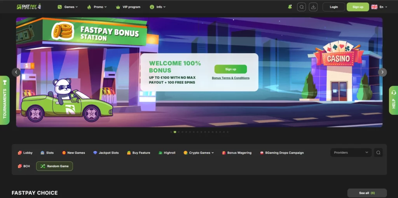Open the Help side tab
Image resolution: width=398 pixels, height=198 pixels.
click(x=393, y=100)
